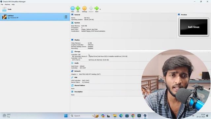Click the Shared folders section icon

pyautogui.click(x=72, y=85)
